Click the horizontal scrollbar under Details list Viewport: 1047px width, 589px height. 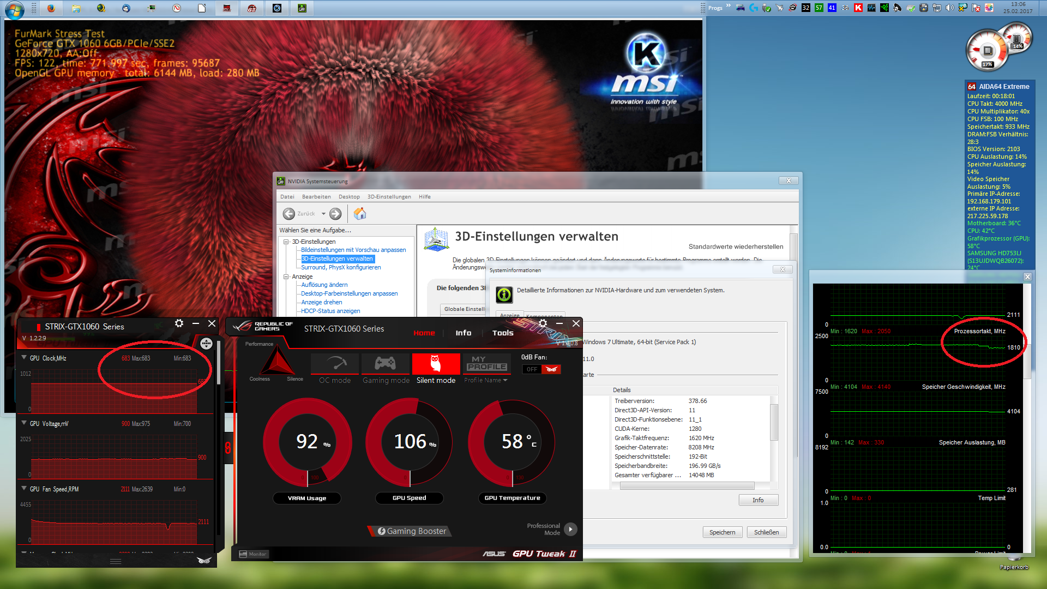coord(686,486)
